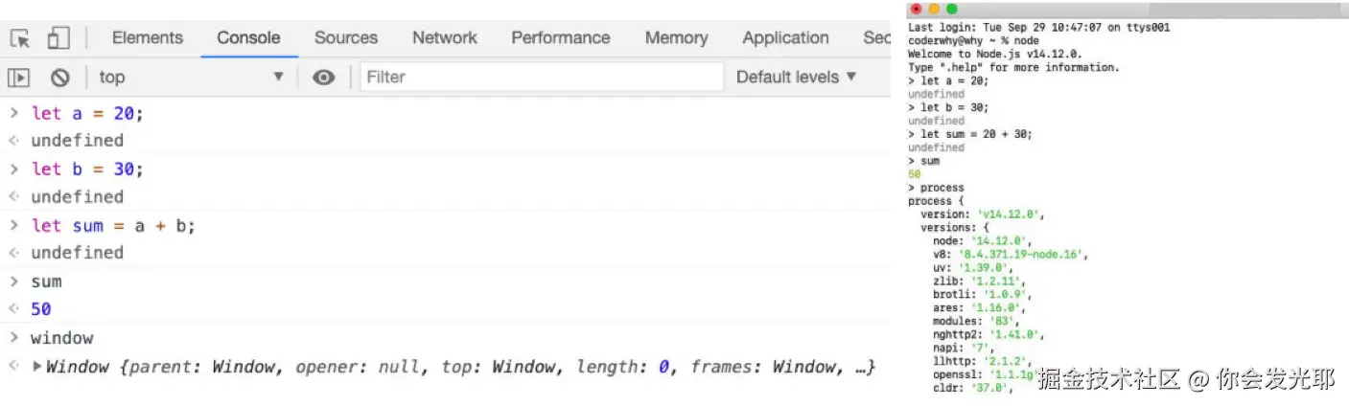Viewport: 1349px width, 406px height.
Task: Focus the console Filter input field
Action: click(x=542, y=78)
